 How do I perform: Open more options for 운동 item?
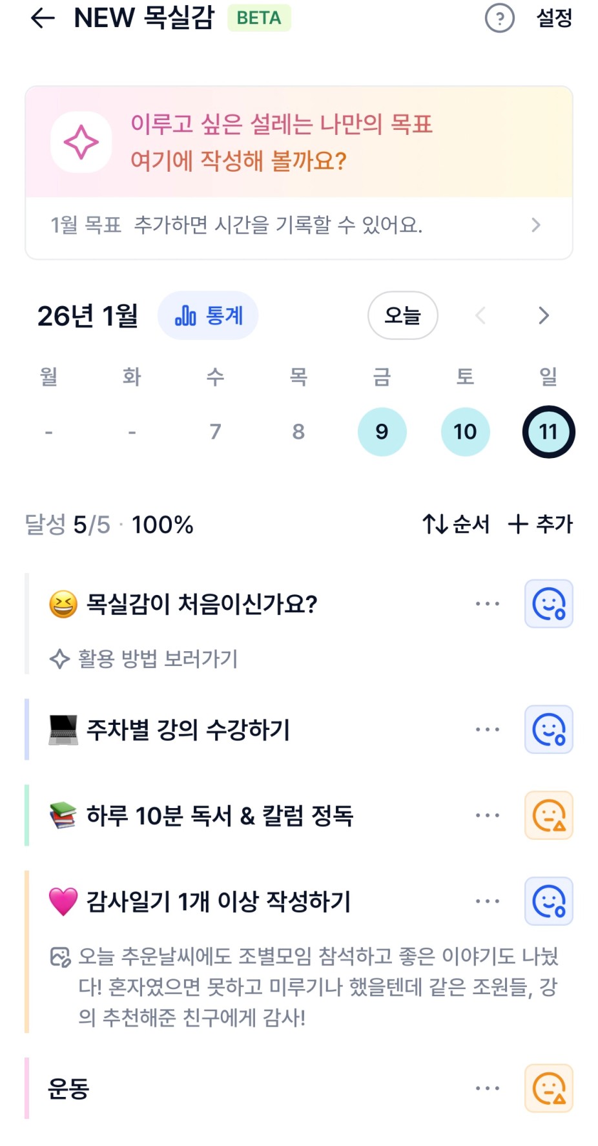point(488,1089)
